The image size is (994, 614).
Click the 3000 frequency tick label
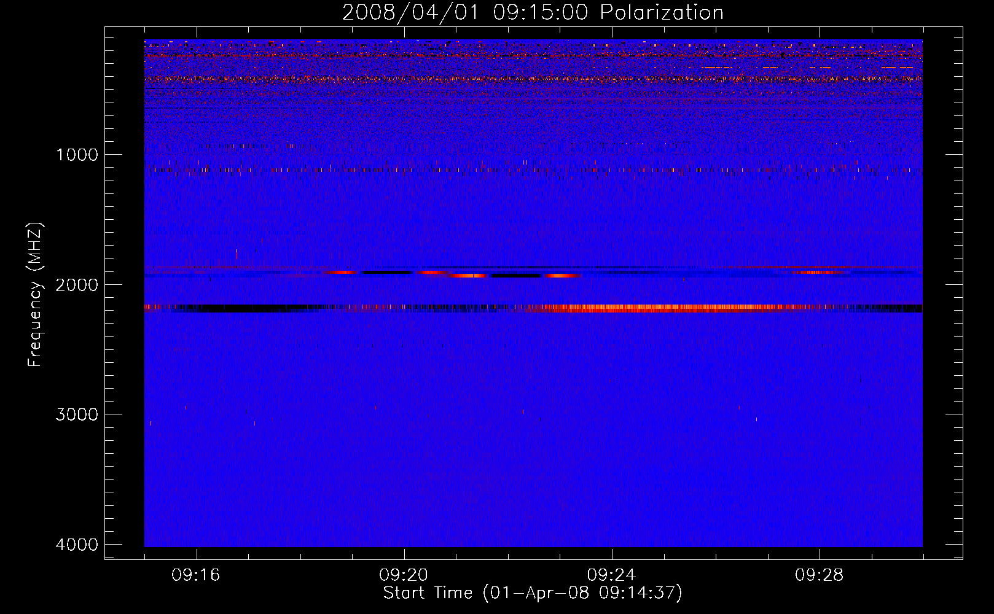77,414
